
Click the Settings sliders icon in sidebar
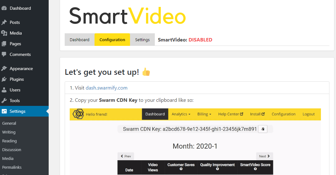(4, 111)
